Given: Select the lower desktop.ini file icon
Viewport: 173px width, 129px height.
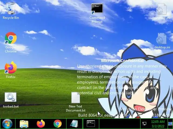Looking at the screenshot, I should click(161, 38).
